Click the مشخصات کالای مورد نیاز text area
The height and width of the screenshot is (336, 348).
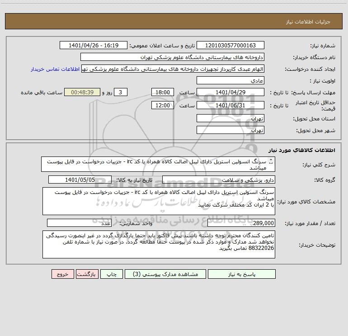(x=159, y=201)
